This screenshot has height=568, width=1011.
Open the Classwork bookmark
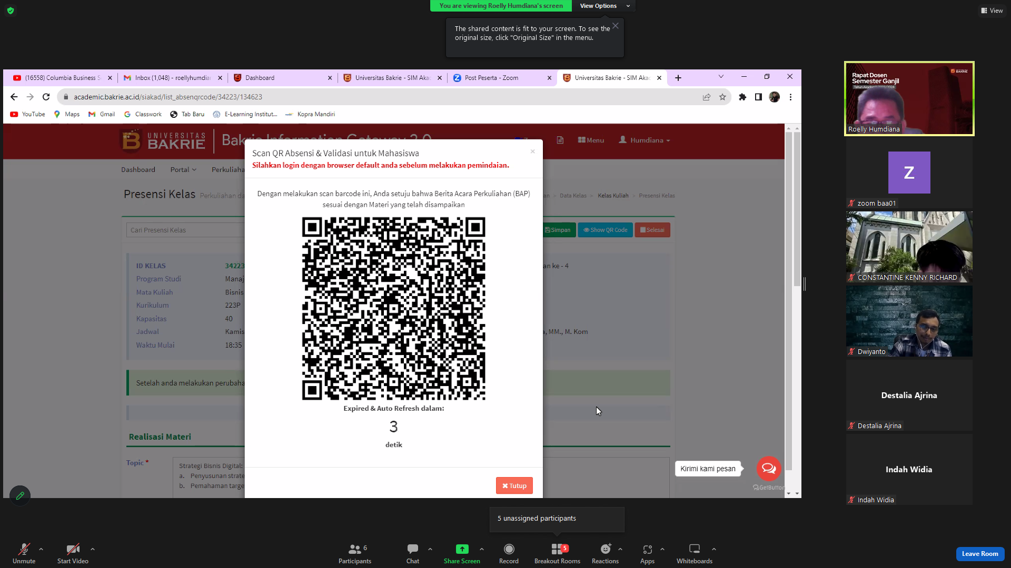pos(143,114)
